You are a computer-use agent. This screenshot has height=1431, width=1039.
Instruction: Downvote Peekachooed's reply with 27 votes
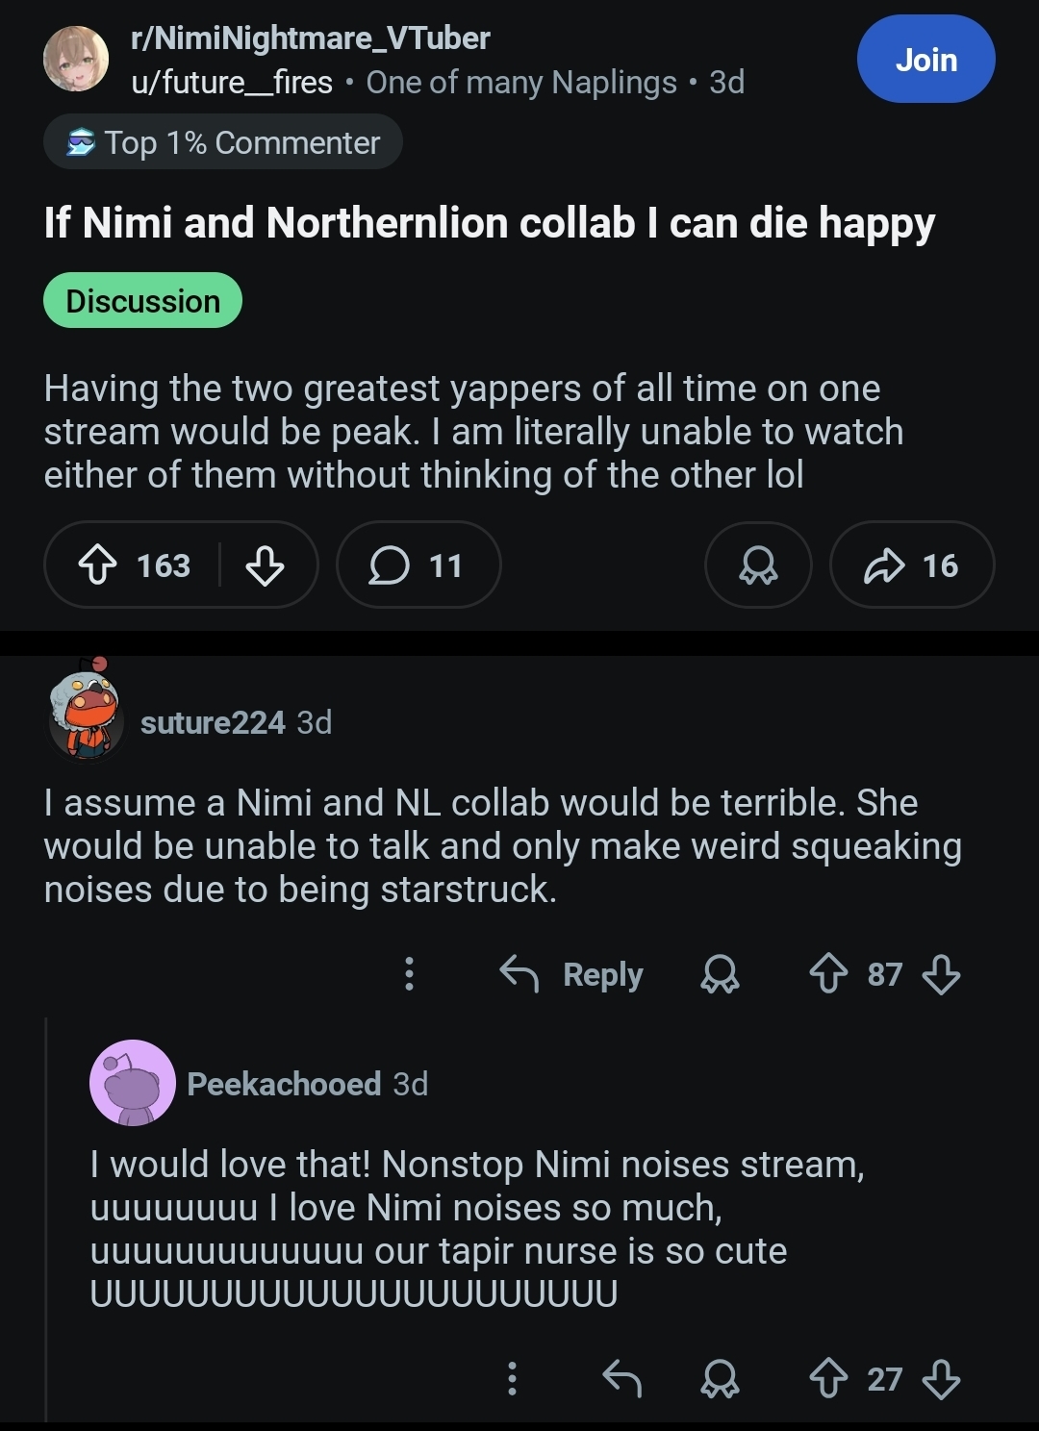[941, 1379]
